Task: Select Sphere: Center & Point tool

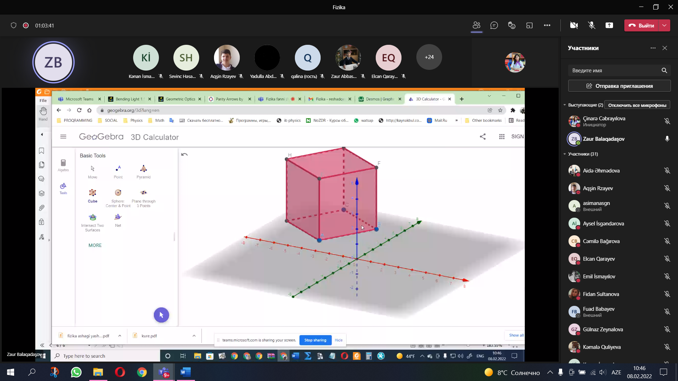Action: pyautogui.click(x=118, y=198)
